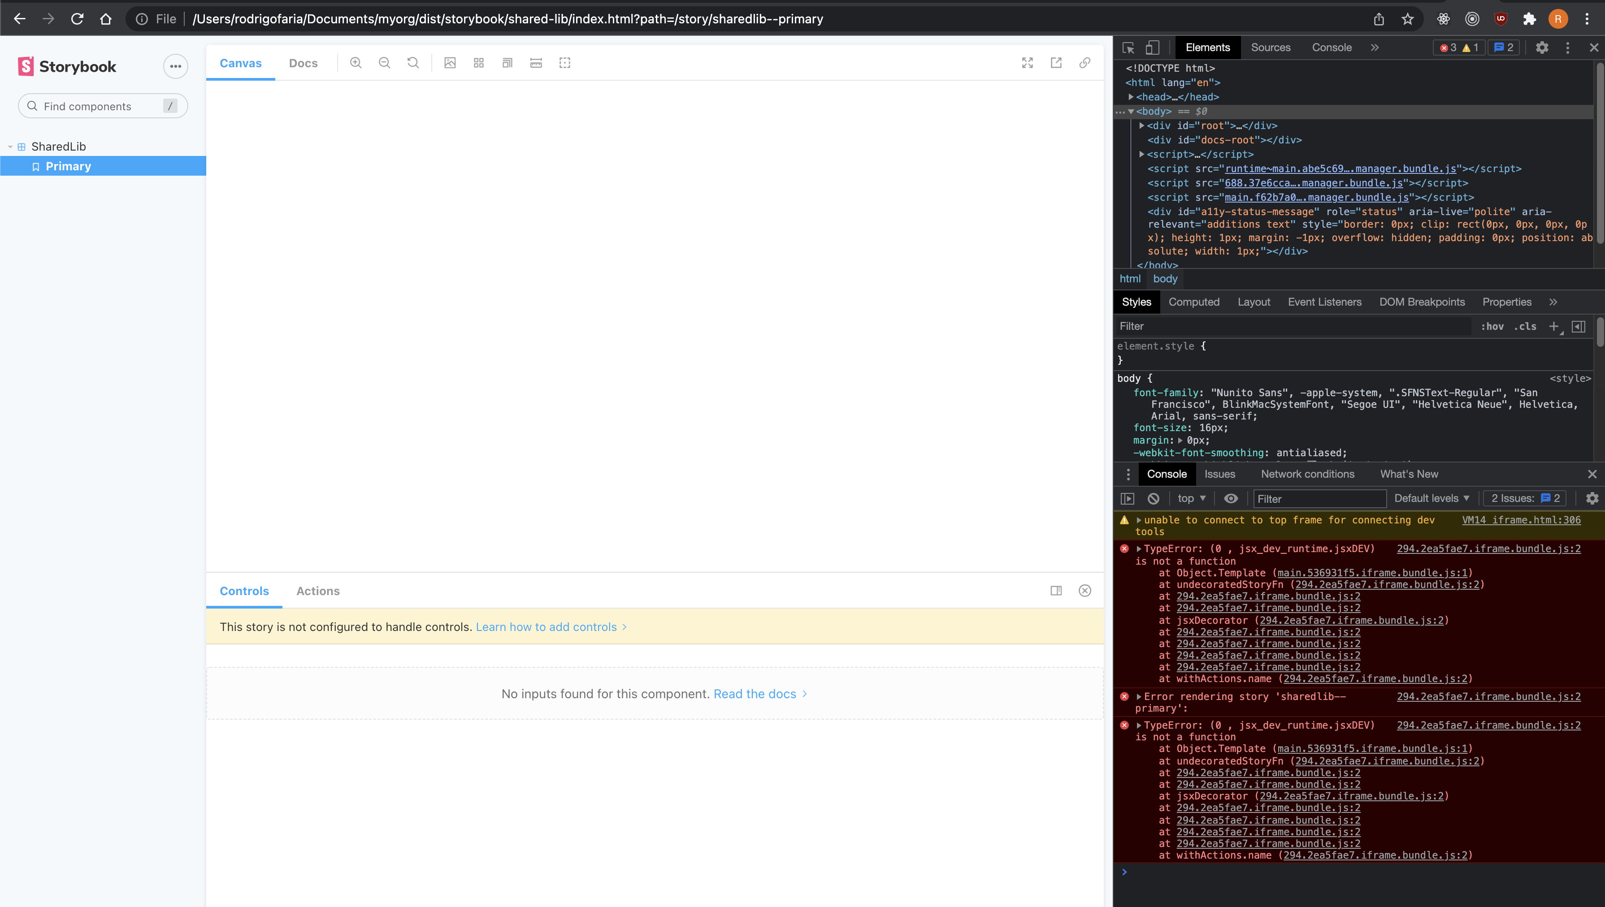Switch to the Docs tab

[x=304, y=63]
